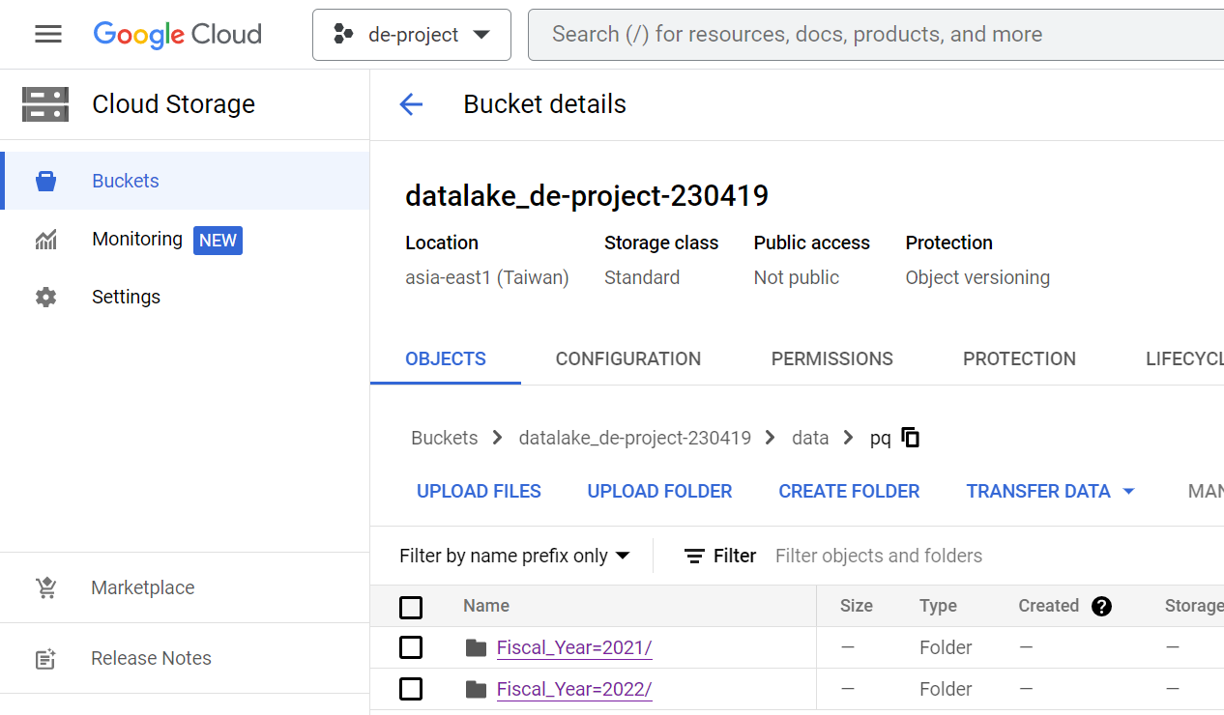Click the Upload Files button
Image resolution: width=1224 pixels, height=715 pixels.
coord(479,491)
